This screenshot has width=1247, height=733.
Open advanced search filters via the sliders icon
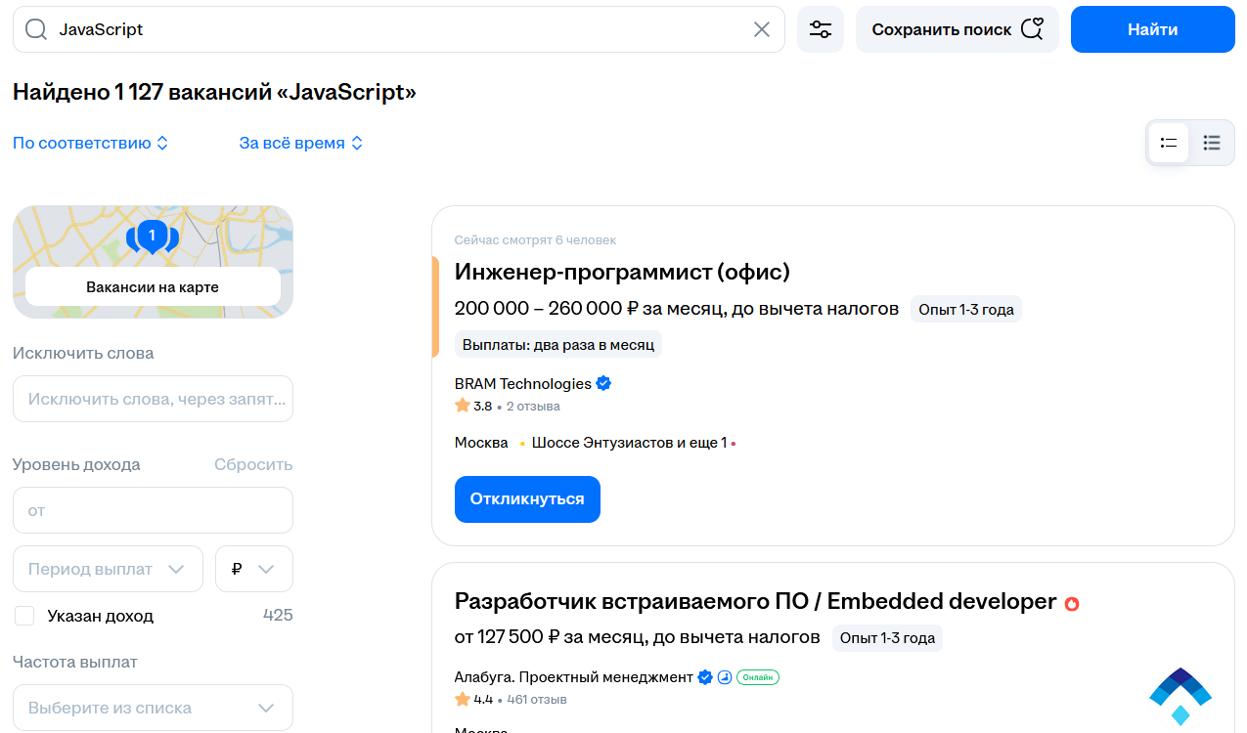[x=820, y=29]
